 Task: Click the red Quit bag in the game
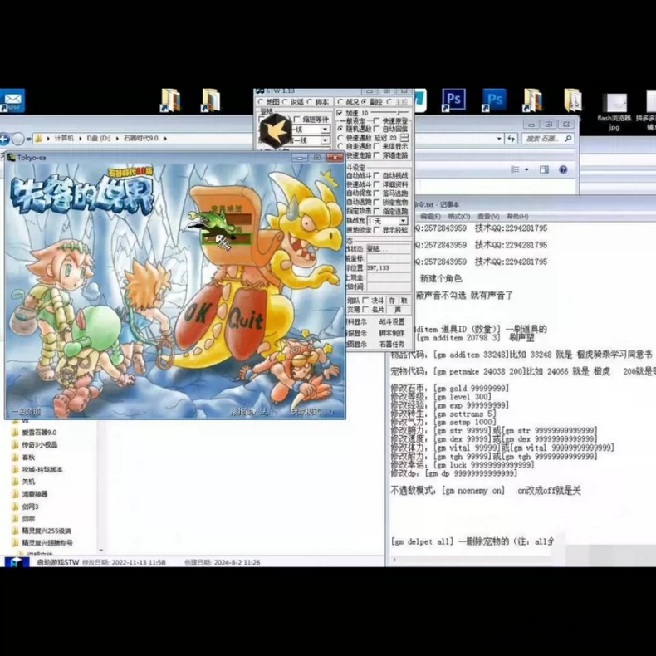246,321
